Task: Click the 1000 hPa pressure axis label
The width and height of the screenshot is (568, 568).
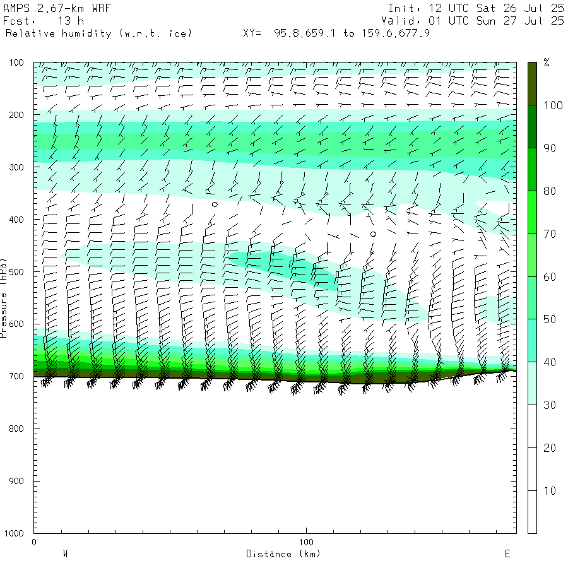Action: tap(14, 533)
